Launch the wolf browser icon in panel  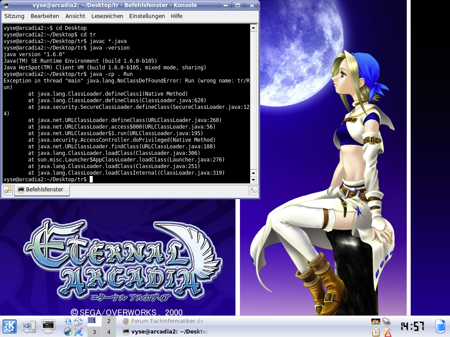coord(68,332)
